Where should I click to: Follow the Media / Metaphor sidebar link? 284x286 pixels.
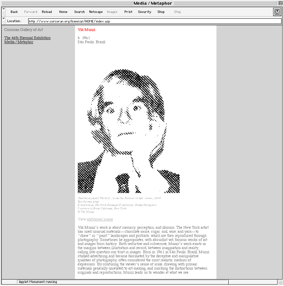[19, 42]
